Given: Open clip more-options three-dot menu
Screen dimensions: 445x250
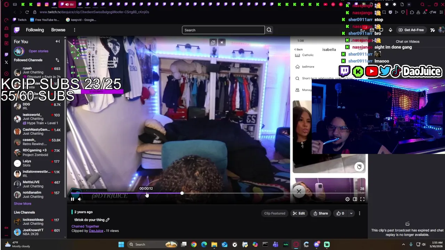Looking at the screenshot, I should click(x=359, y=213).
